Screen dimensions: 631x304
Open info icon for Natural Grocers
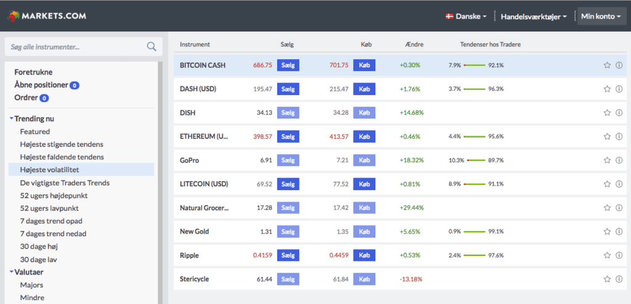click(x=619, y=208)
